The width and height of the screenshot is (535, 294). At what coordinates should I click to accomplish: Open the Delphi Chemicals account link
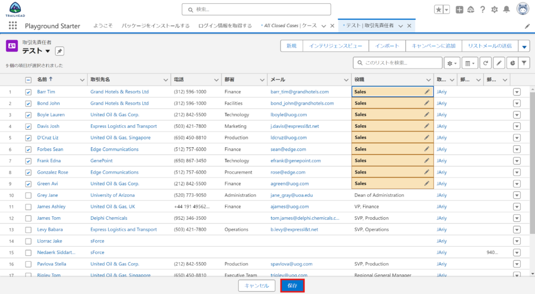(109, 218)
